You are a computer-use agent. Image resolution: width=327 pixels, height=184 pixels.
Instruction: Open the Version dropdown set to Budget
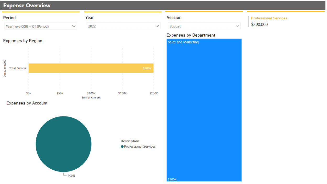click(x=204, y=26)
